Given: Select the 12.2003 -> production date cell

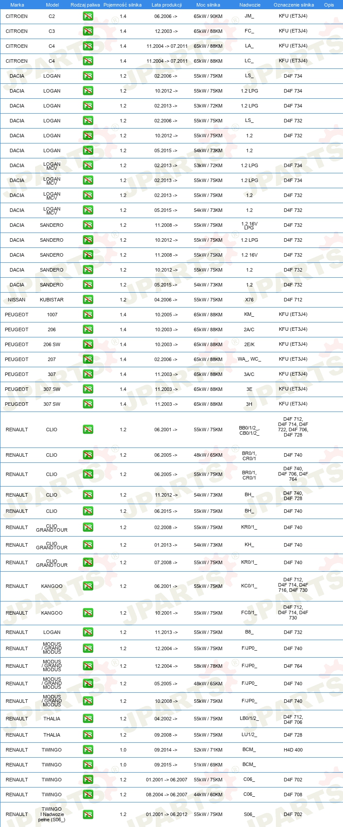Looking at the screenshot, I should (x=166, y=31).
